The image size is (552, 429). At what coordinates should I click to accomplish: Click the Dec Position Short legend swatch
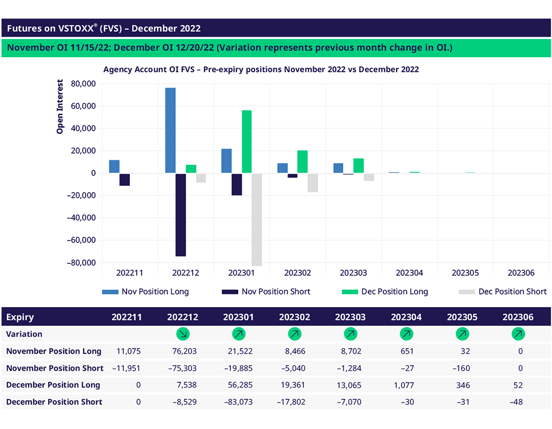467,292
